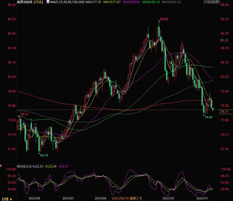Click the yellow MA10:77.67 legend value
The image size is (233, 201).
(112, 2)
